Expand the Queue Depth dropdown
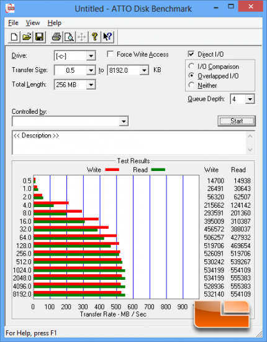267x342 pixels. pos(242,99)
